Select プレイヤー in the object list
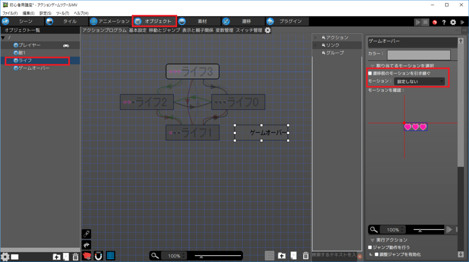Viewport: 469px width, 262px height. tap(40, 45)
